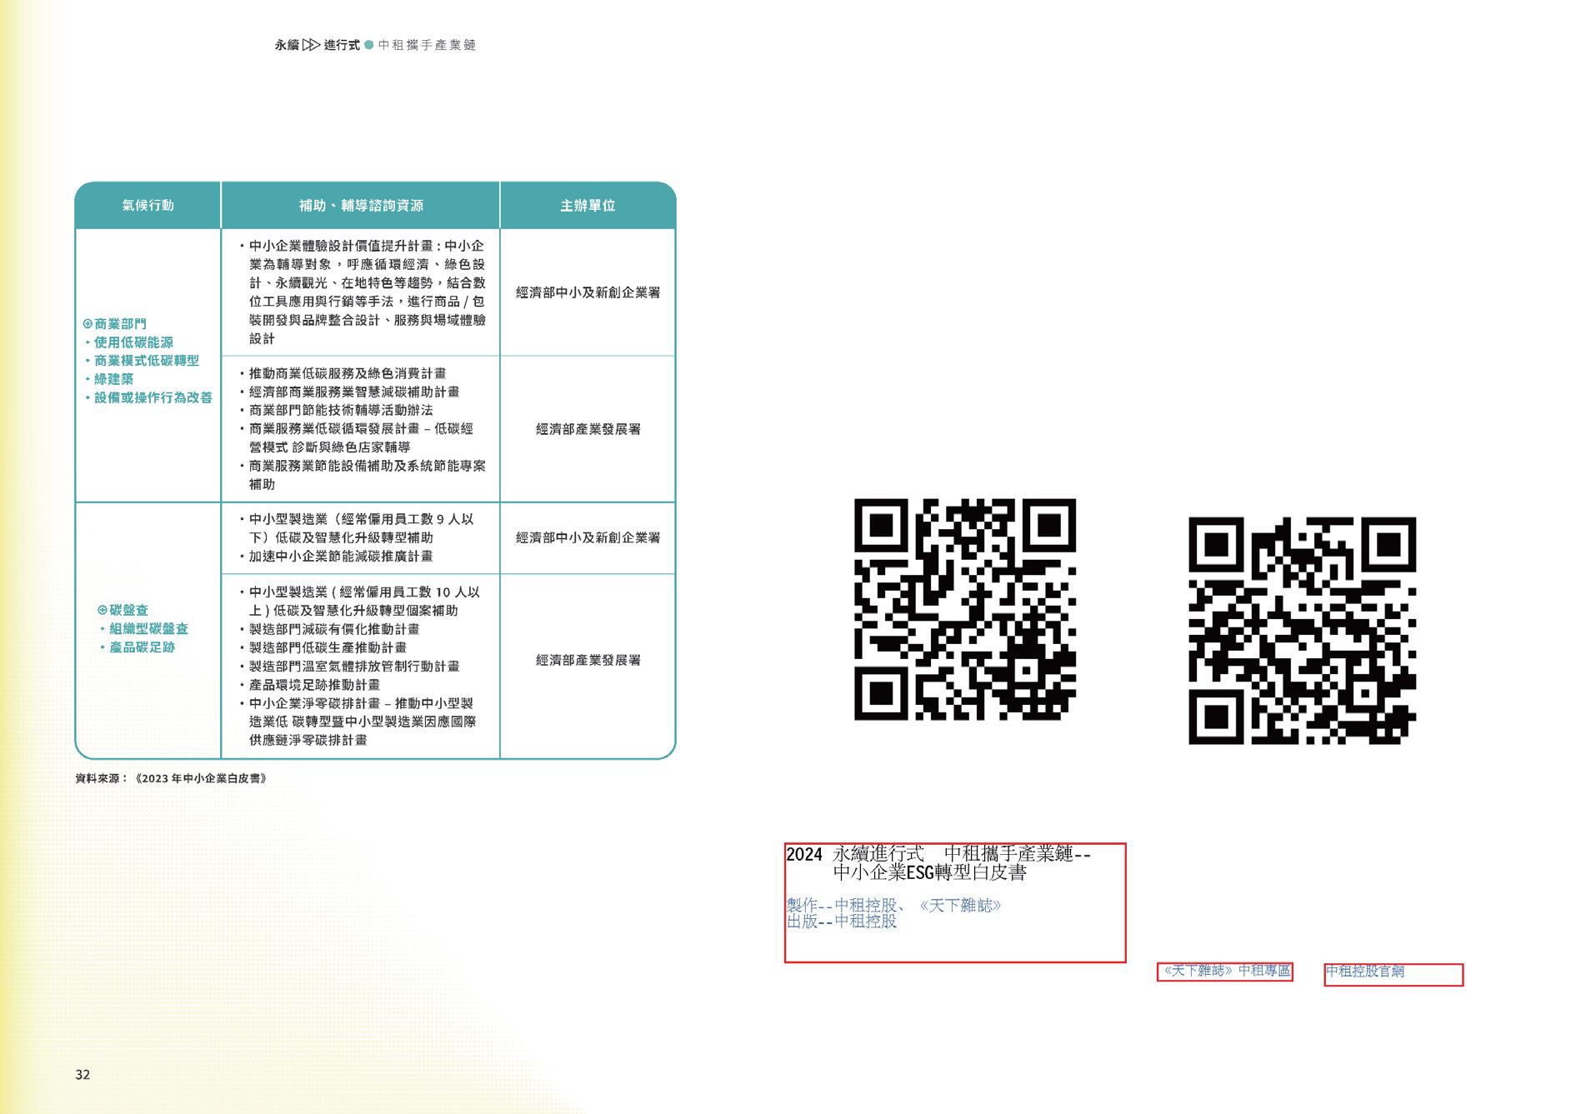Click 經濟部商業服務業智慧減碳補助計畫
Screen dimensions: 1576x1114
click(x=348, y=392)
